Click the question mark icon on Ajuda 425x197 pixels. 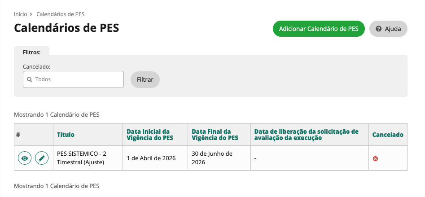pyautogui.click(x=379, y=29)
